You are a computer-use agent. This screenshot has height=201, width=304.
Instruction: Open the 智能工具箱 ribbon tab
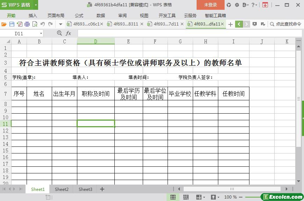coord(215,15)
